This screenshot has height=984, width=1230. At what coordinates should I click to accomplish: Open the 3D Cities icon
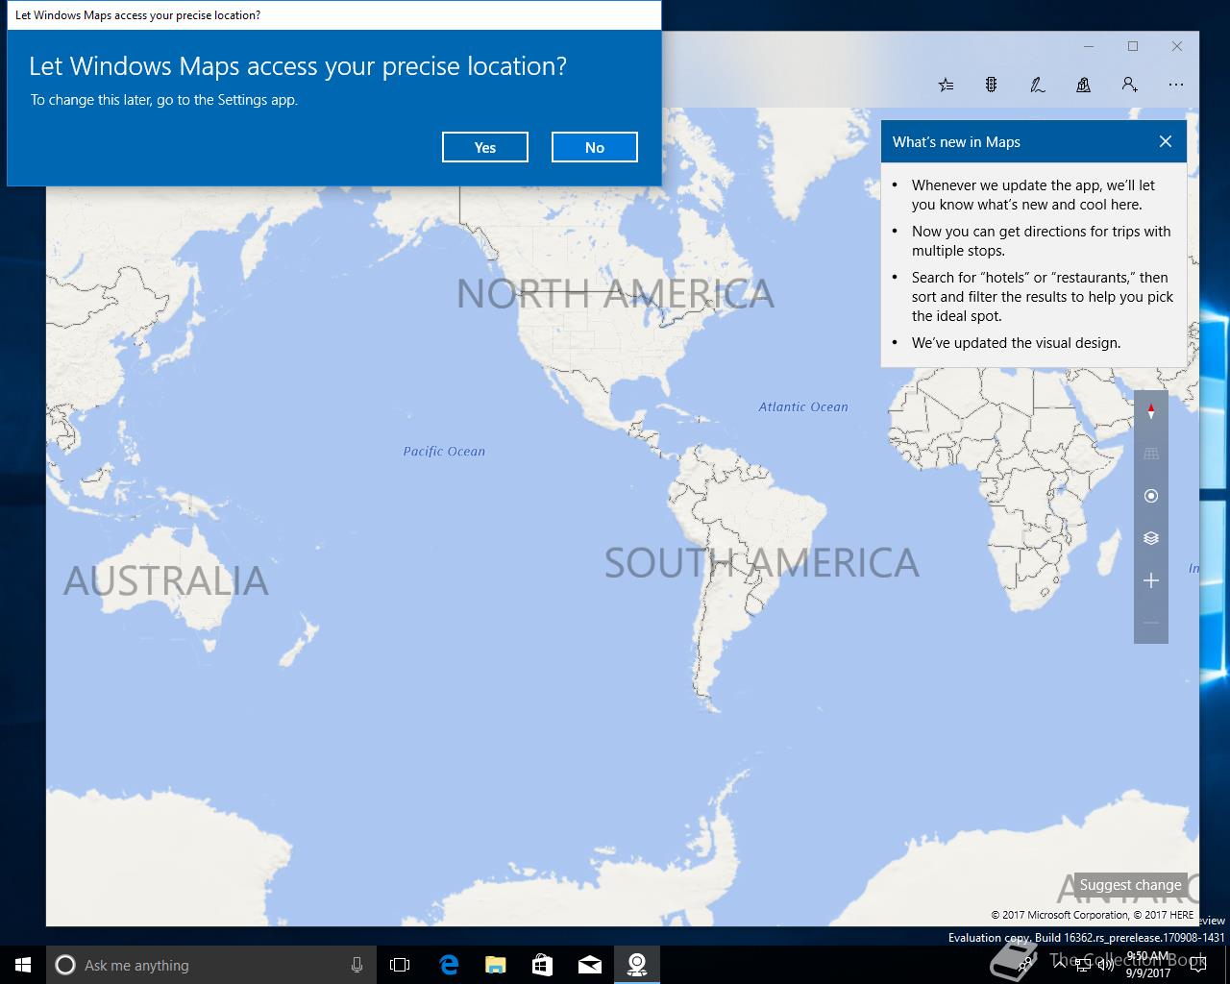(x=1083, y=85)
